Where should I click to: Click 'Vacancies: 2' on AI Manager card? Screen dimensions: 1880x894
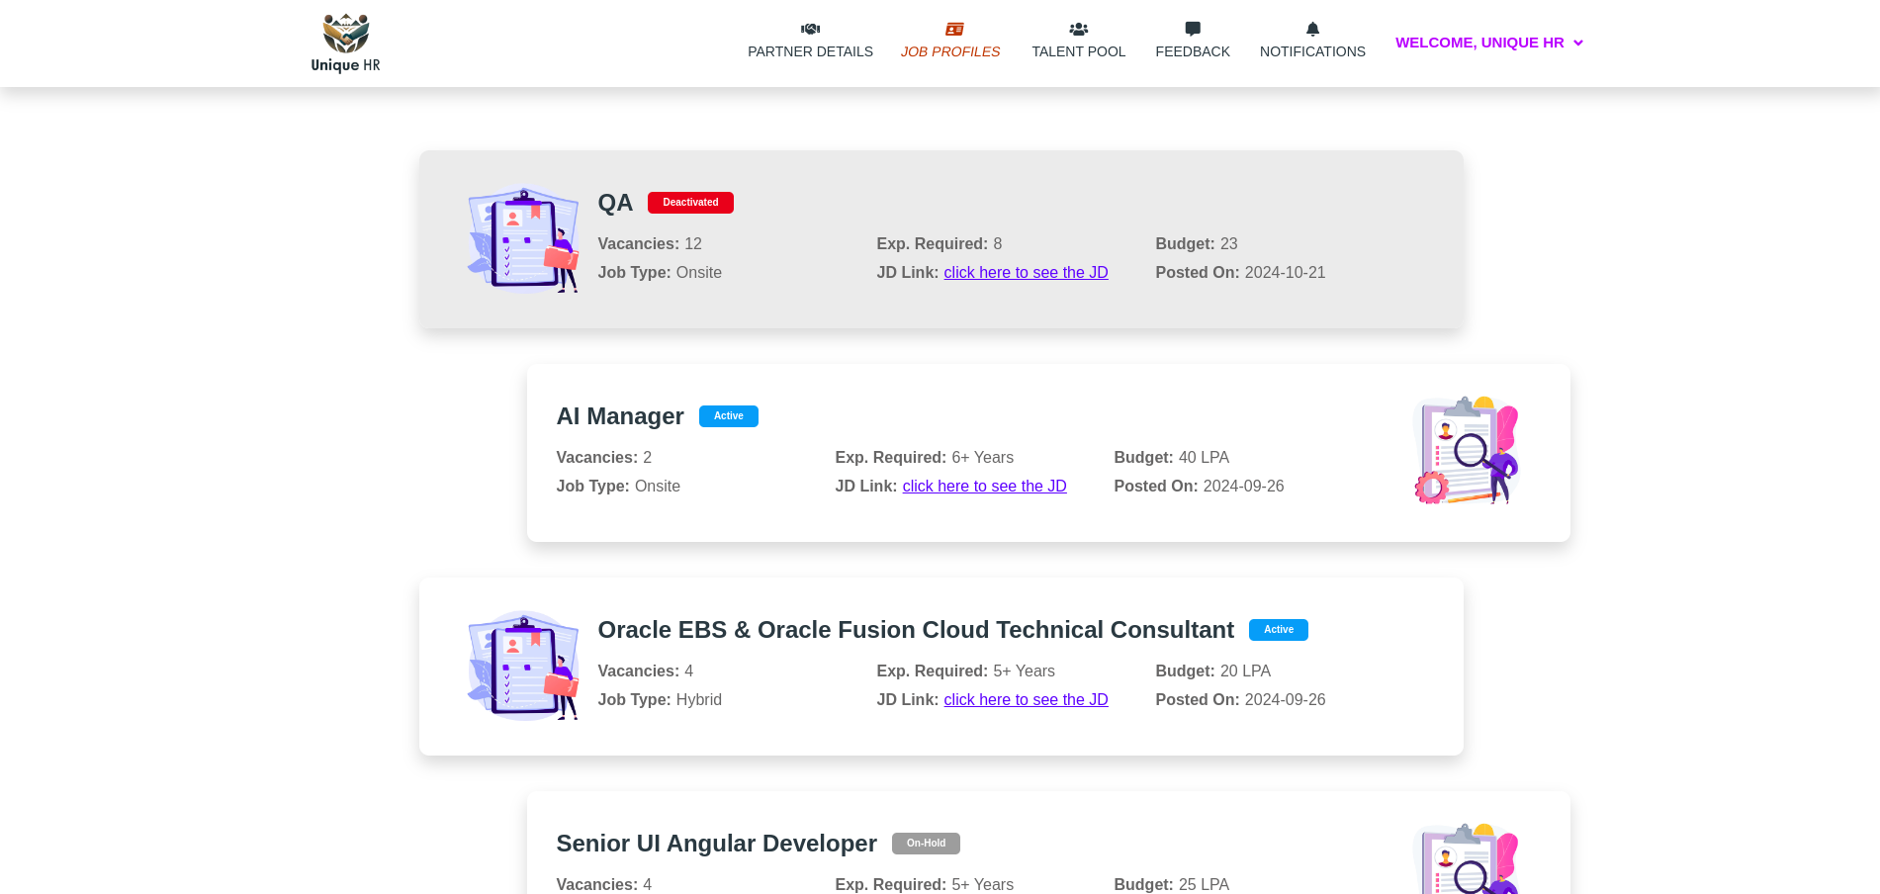tap(603, 457)
